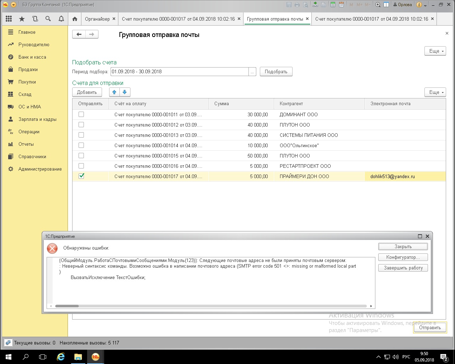The image size is (455, 364).
Task: Open the Еще dropdown above the table
Action: coord(435,92)
